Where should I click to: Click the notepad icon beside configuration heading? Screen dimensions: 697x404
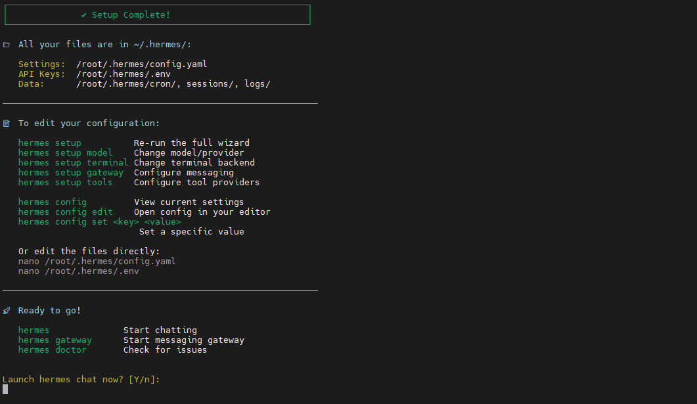coord(6,123)
